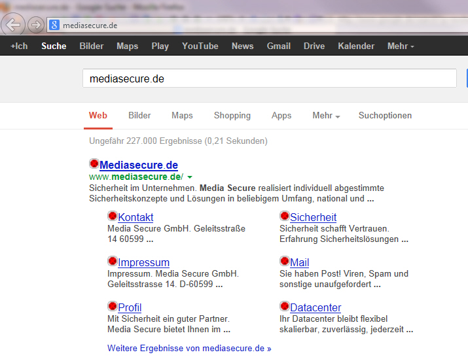The height and width of the screenshot is (361, 468).
Task: Open News in the top bar
Action: (x=242, y=46)
